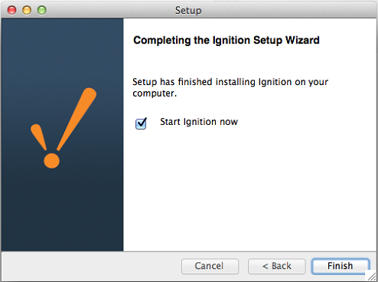This screenshot has height=282, width=378.
Task: Click the 'Setup has finished installing' message text
Action: pyautogui.click(x=230, y=87)
